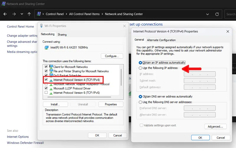Screen dimensions: 236x148
Task: Click the Client for Microsoft Networks icon
Action: point(51,66)
